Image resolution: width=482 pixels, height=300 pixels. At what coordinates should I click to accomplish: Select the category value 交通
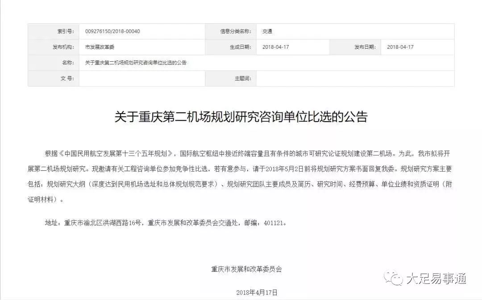point(267,31)
